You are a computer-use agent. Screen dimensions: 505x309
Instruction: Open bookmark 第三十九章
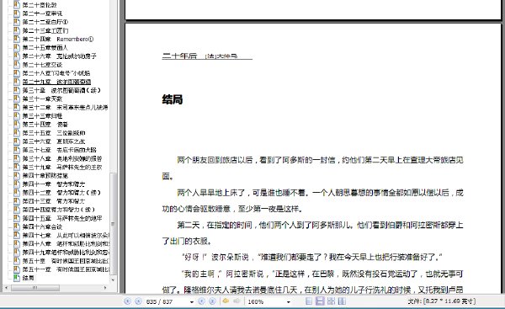(x=62, y=167)
